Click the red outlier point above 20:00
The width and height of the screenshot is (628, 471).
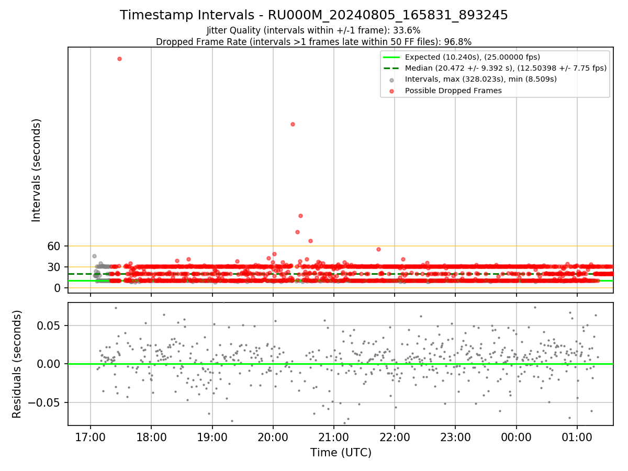click(293, 124)
